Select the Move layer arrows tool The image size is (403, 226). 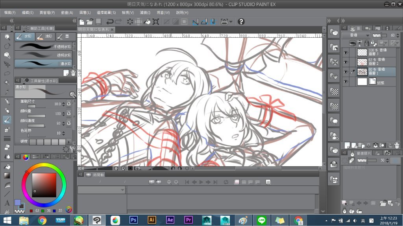click(7, 64)
